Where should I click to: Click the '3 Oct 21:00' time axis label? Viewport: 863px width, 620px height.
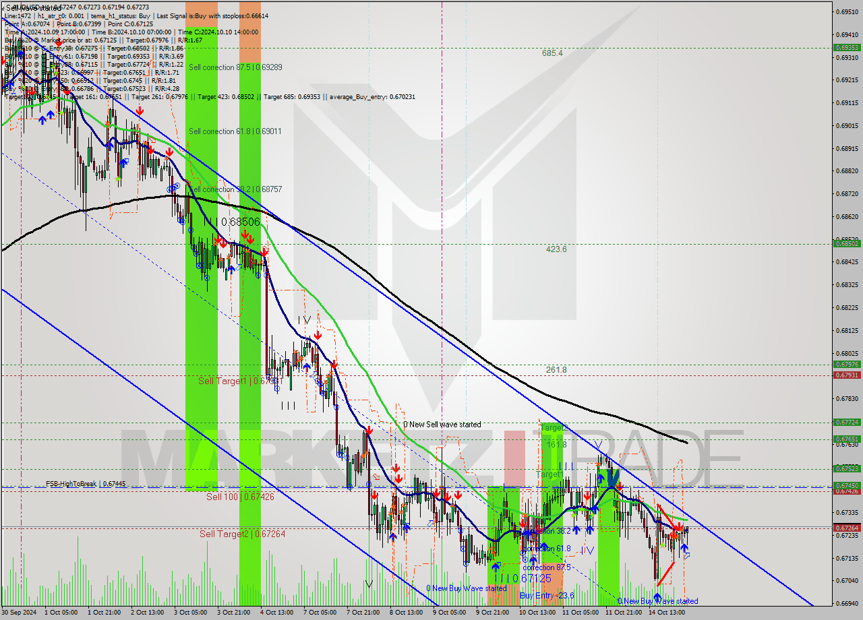[x=233, y=613]
